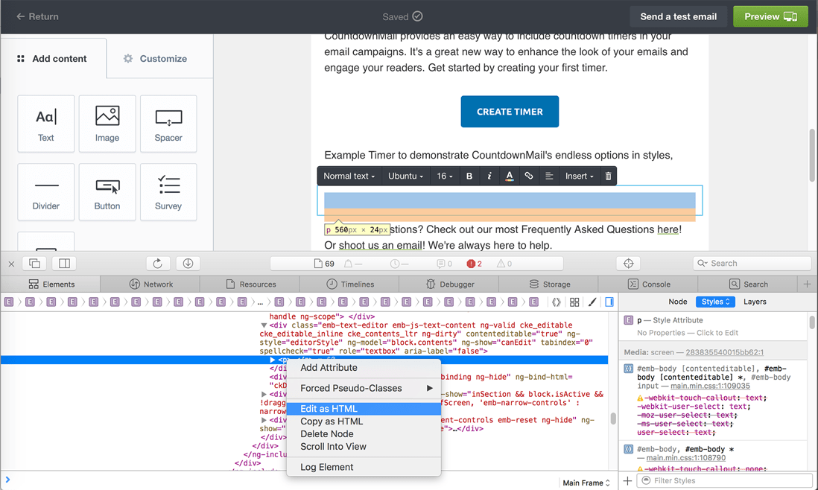
Task: Choose Copy as HTML in context menu
Action: 364,421
